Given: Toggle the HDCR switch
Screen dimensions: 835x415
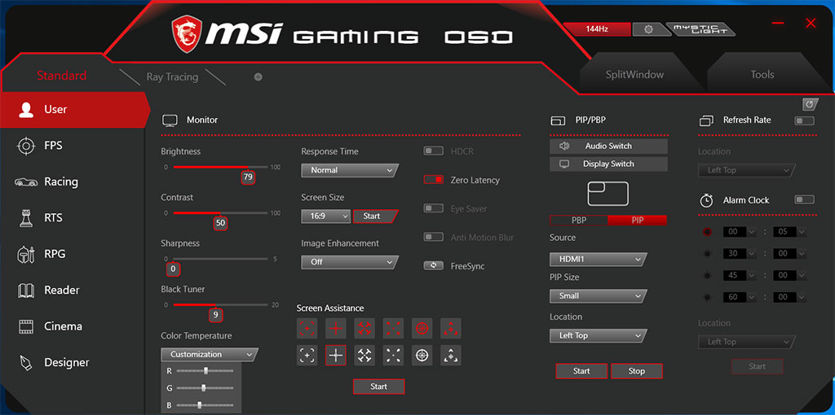Looking at the screenshot, I should pos(434,151).
